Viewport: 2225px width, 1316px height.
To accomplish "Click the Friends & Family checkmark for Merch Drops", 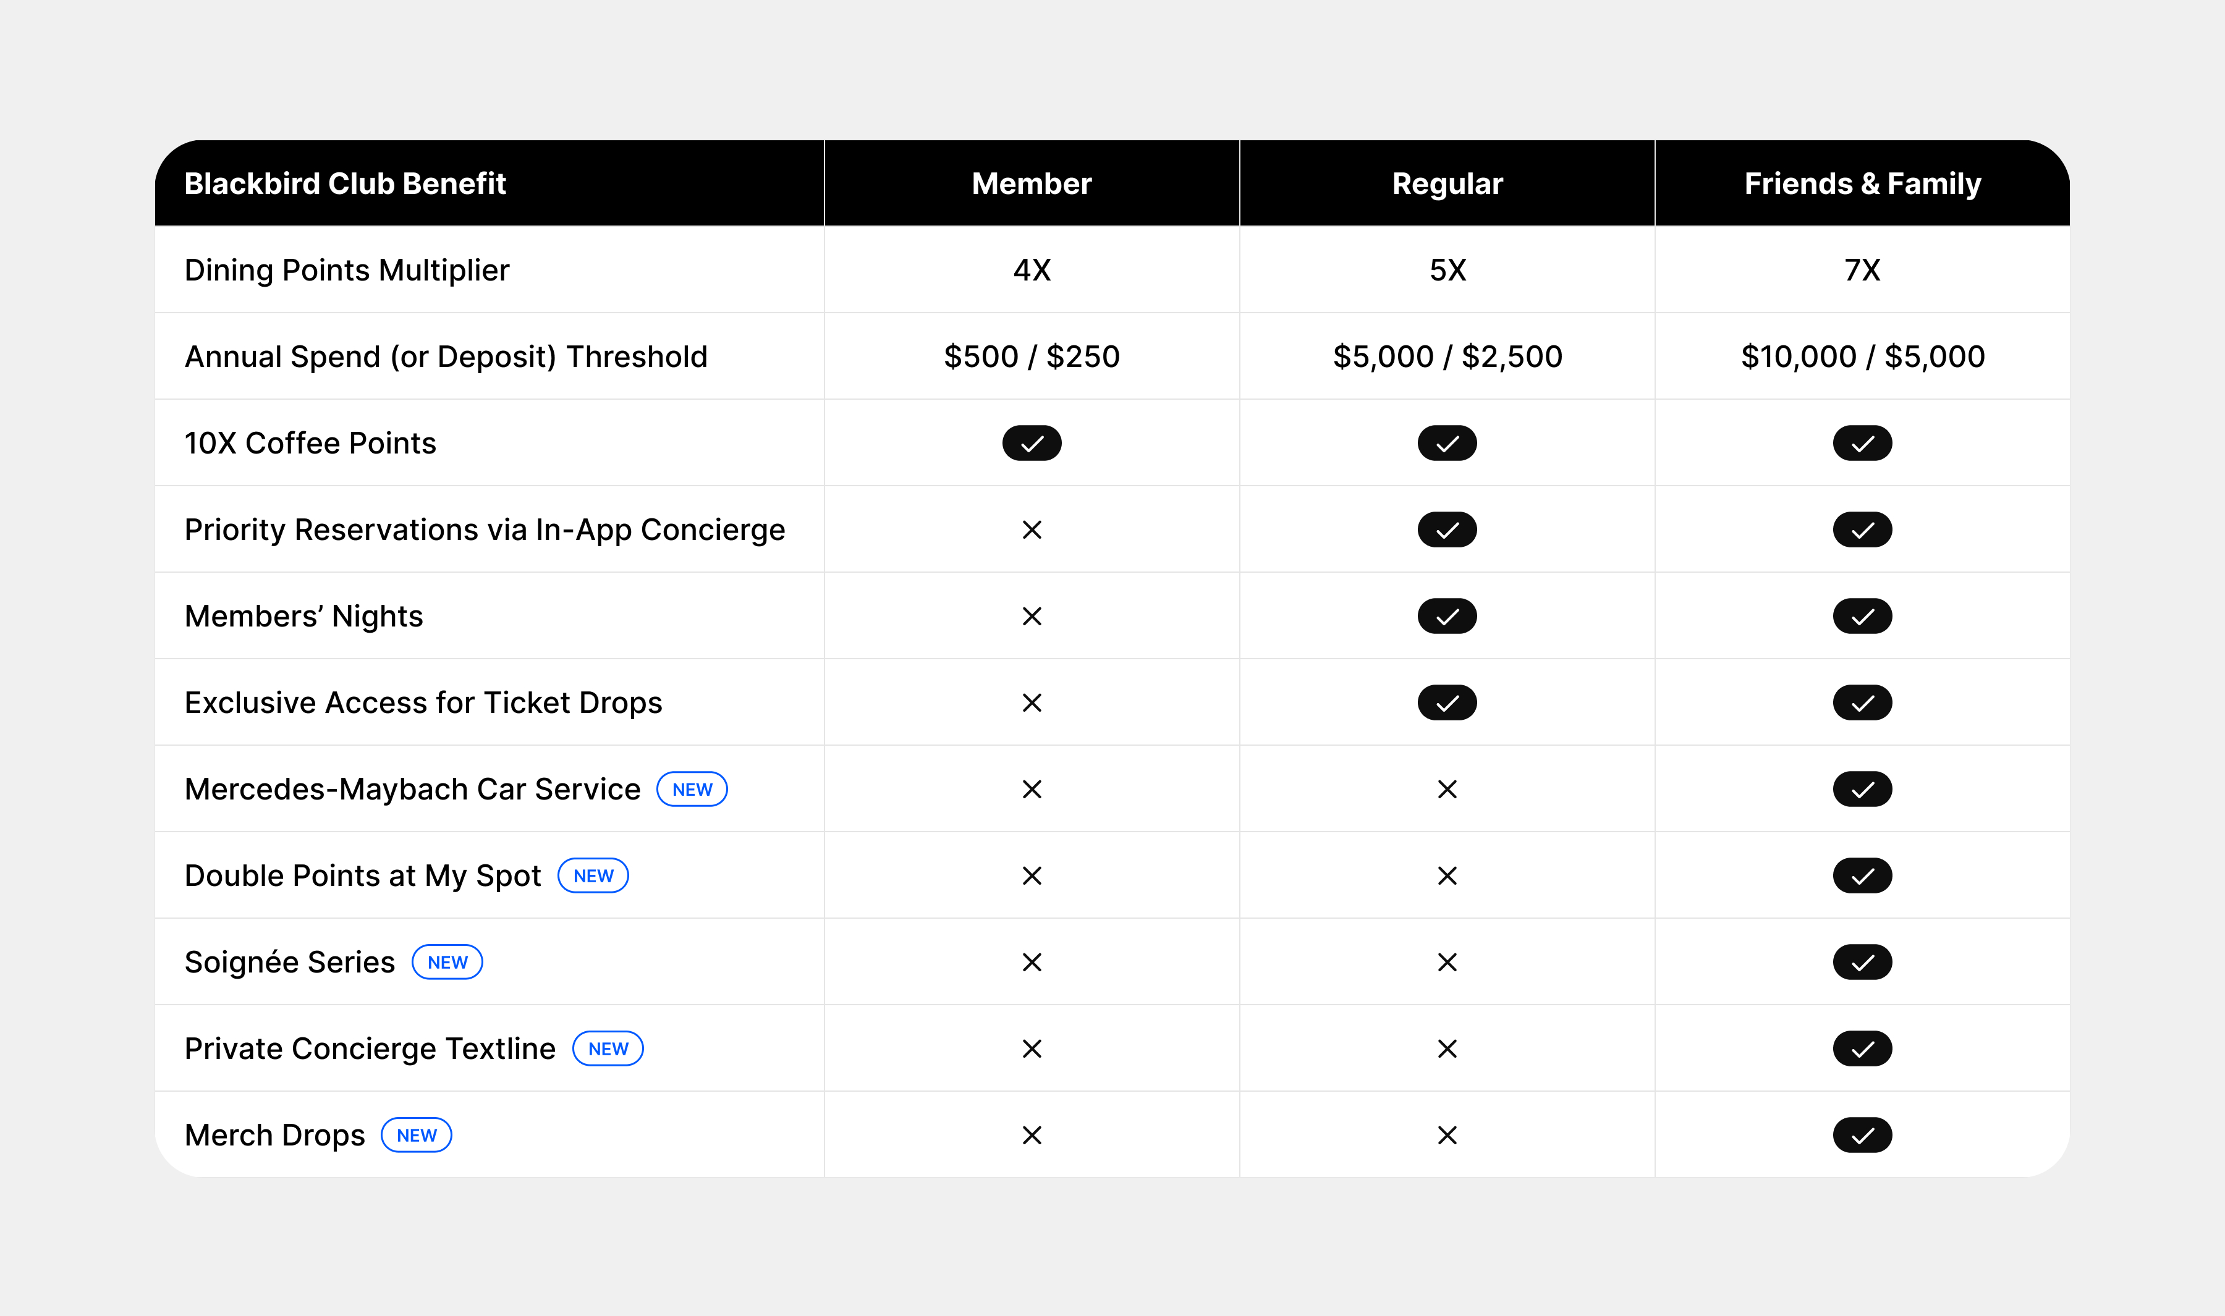I will pos(1862,1134).
